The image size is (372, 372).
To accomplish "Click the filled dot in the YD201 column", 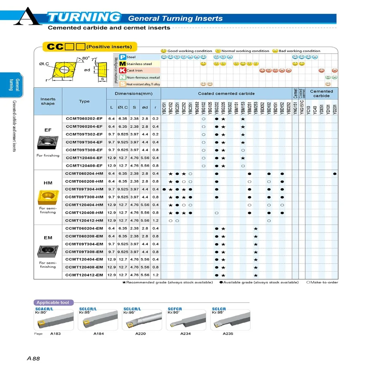I will (x=335, y=174).
